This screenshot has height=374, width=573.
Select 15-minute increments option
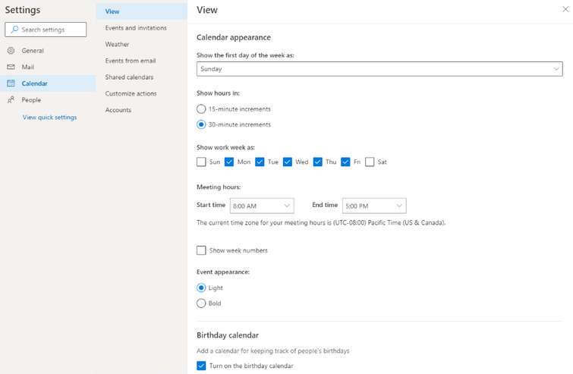point(201,109)
